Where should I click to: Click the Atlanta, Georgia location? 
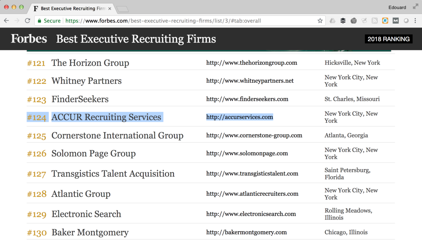(x=346, y=135)
